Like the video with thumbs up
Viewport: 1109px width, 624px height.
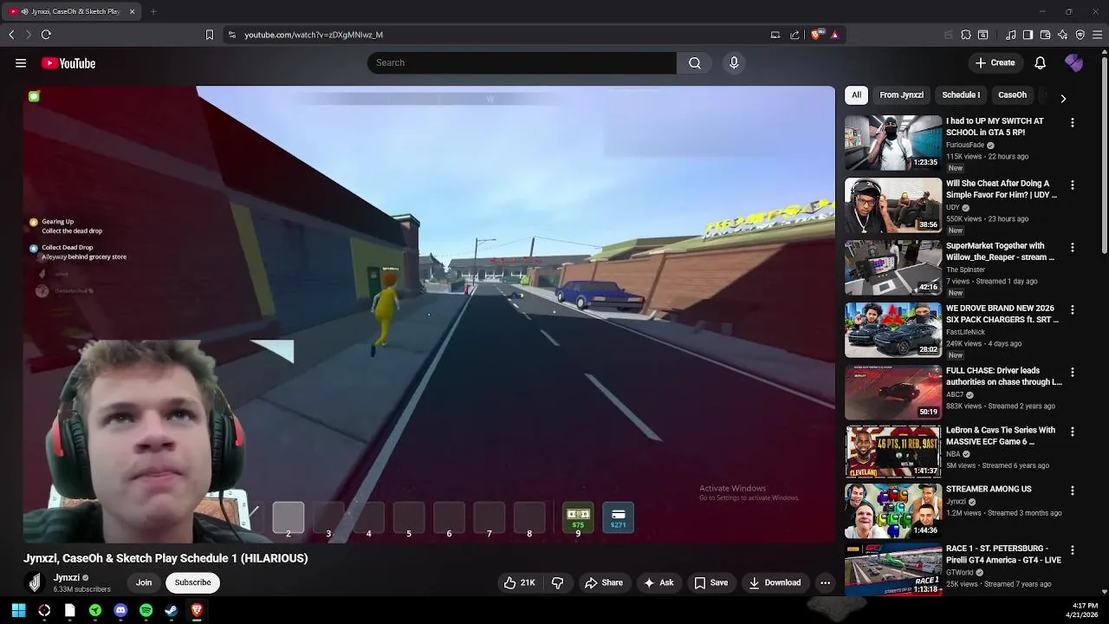pos(520,583)
